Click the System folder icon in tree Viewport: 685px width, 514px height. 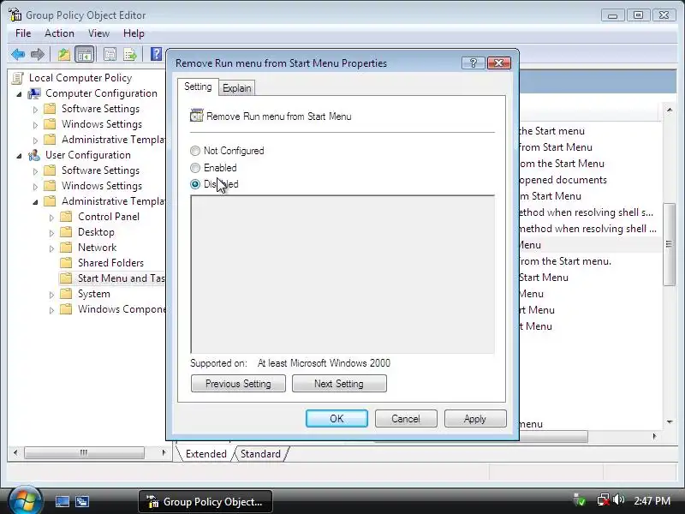pyautogui.click(x=66, y=294)
